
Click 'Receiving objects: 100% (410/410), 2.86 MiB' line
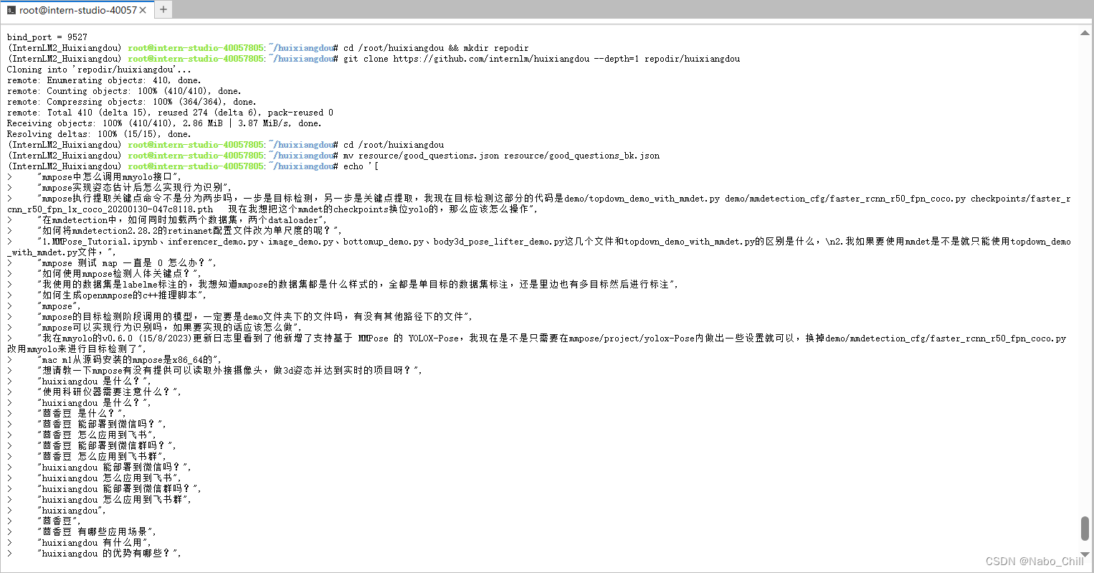pos(164,123)
